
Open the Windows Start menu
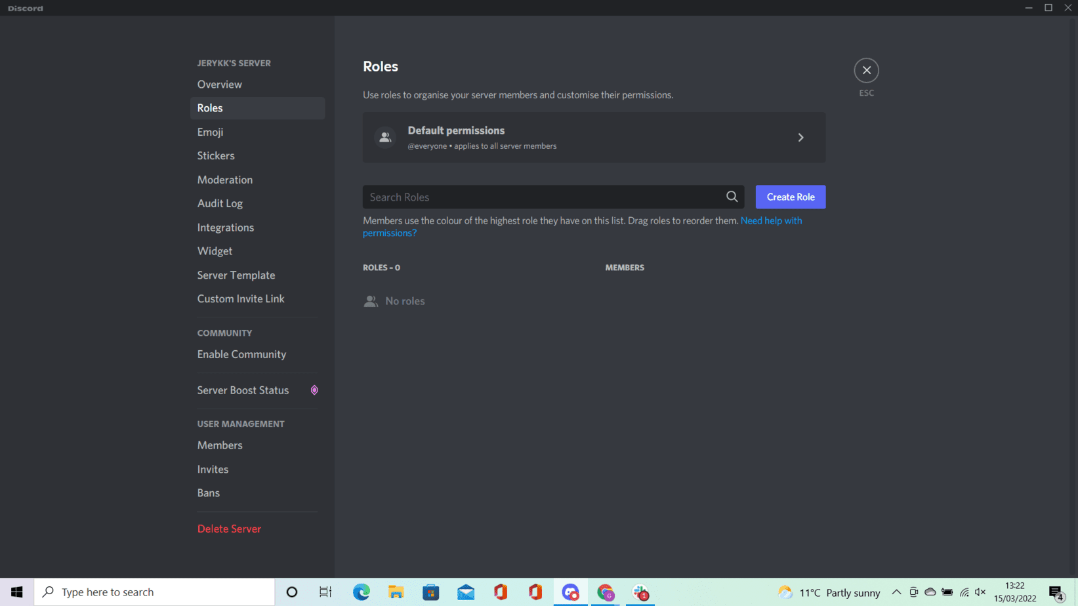(x=17, y=592)
